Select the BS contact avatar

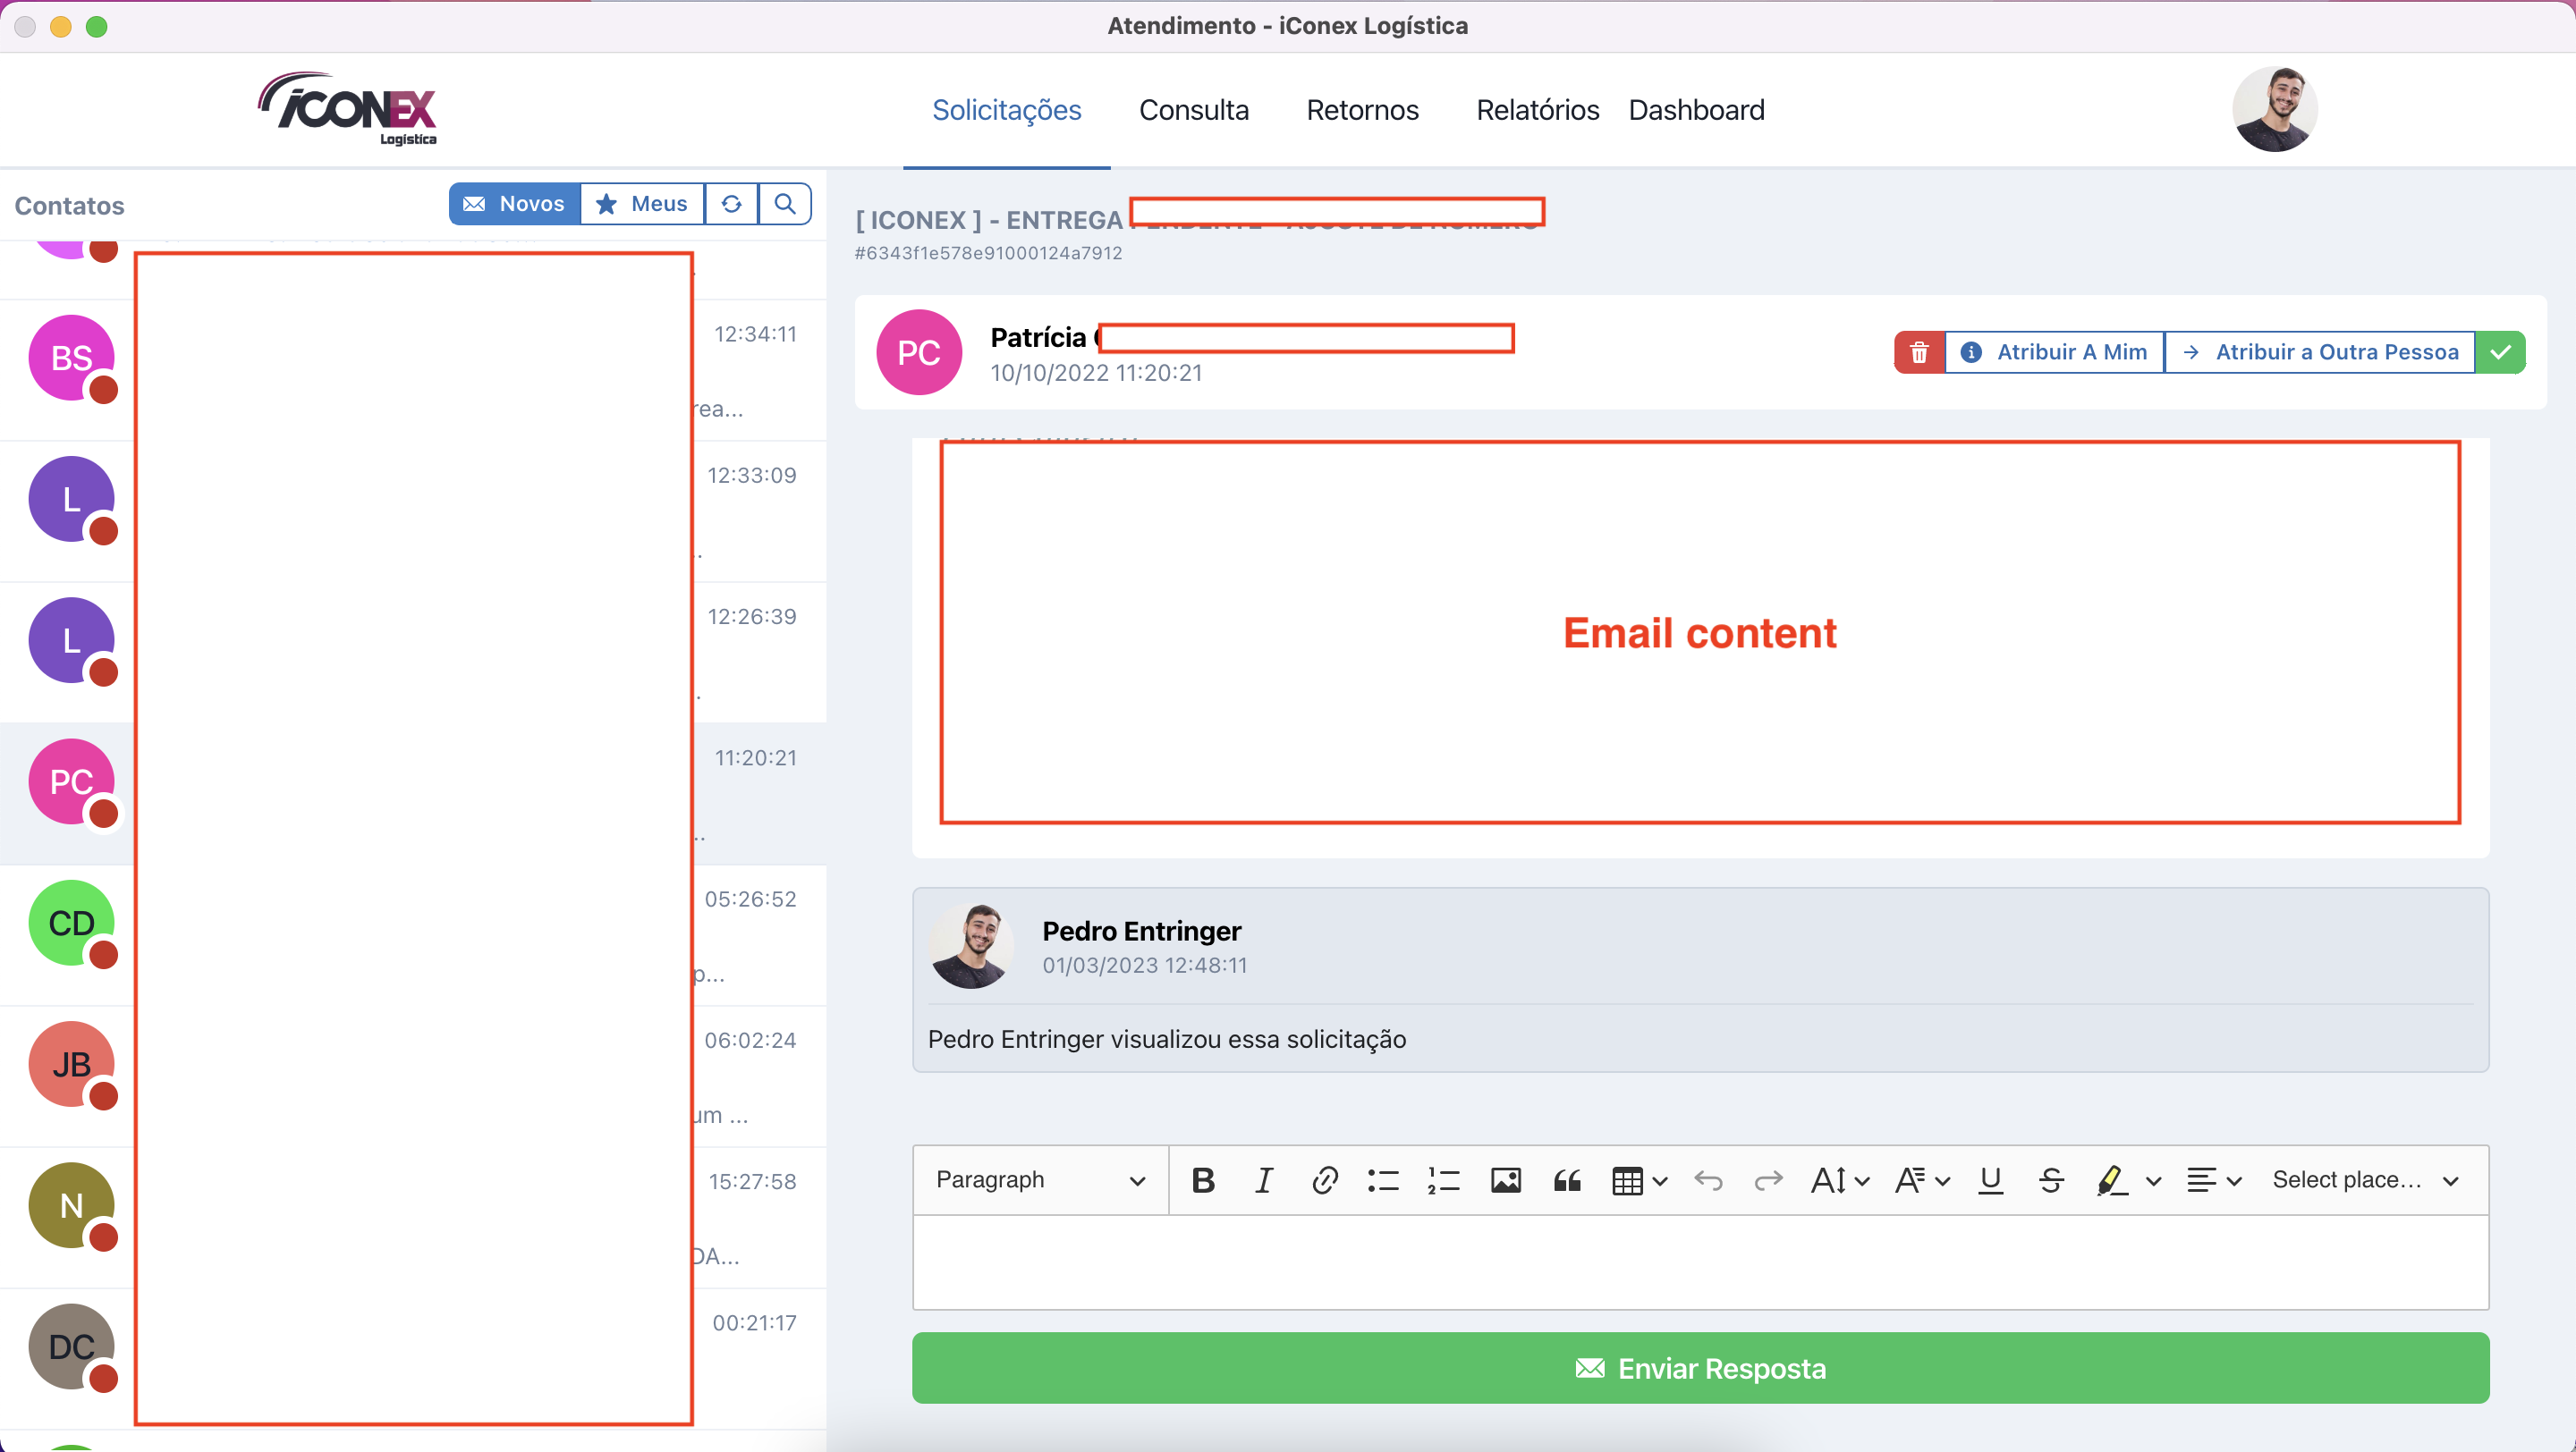pyautogui.click(x=71, y=358)
